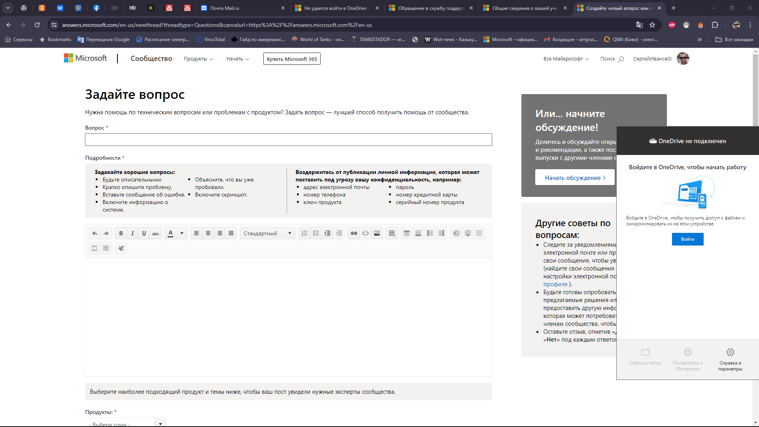Insert table column to the left
This screenshot has height=427, width=759.
(430, 233)
